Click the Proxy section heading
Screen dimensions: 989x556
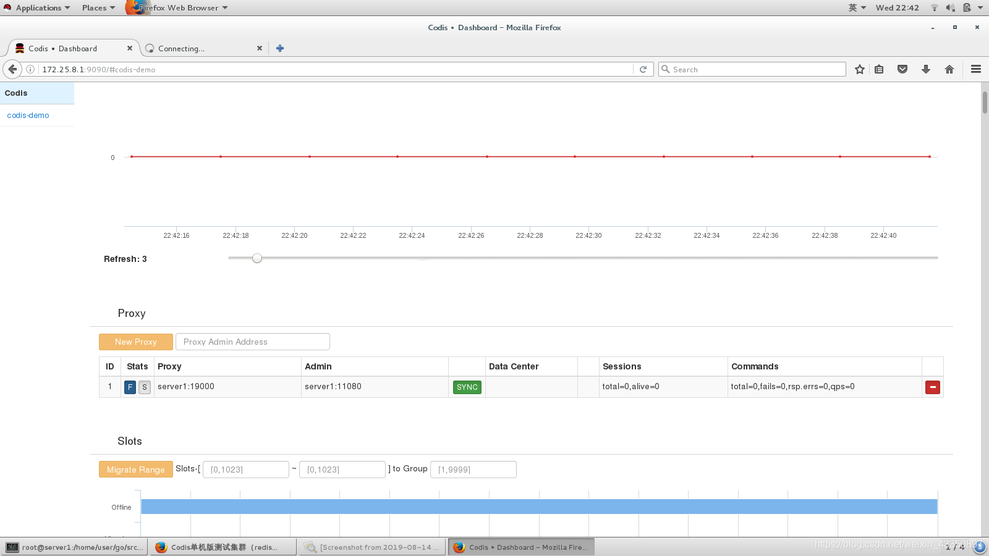point(132,313)
